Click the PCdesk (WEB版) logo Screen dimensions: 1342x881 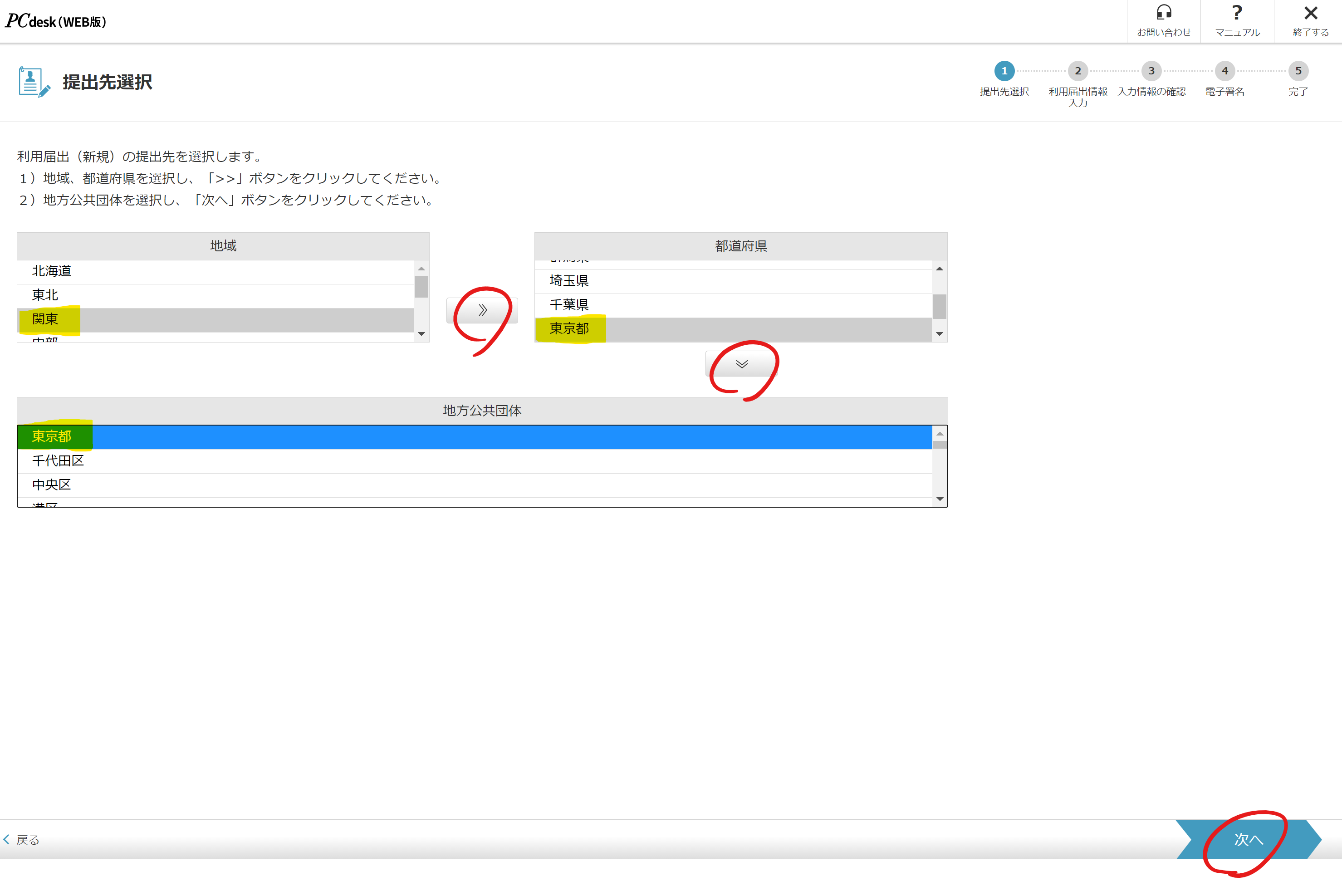point(56,21)
